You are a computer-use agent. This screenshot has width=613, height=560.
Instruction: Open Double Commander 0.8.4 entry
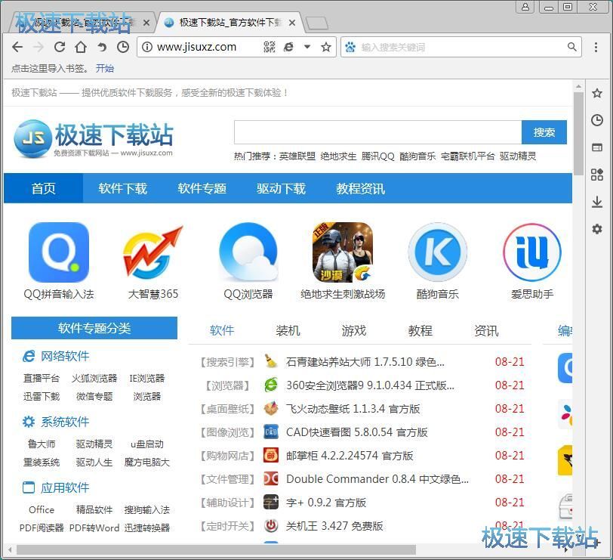(x=377, y=479)
